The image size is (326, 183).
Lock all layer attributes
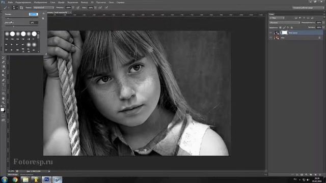(291, 27)
